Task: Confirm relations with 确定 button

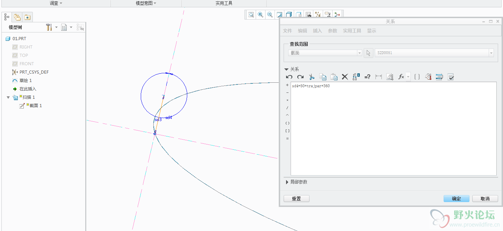Action: point(457,199)
